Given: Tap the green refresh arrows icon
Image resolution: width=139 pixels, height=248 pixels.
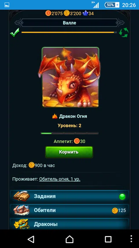Looking at the screenshot, I should coord(124,33).
